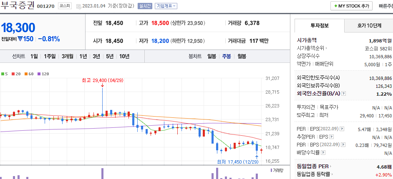Click the 거래대금 value 117 백만
Screen dimensions: 393x179
pyautogui.click(x=259, y=41)
